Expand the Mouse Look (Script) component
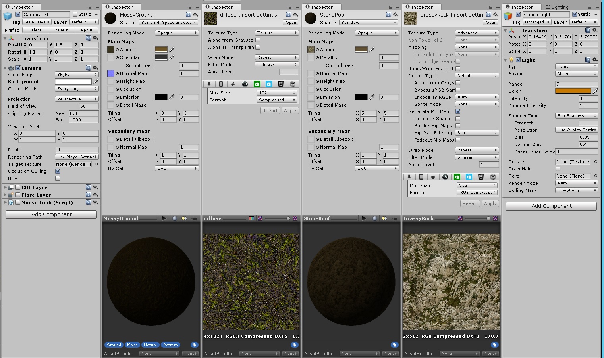This screenshot has width=604, height=358. 5,203
